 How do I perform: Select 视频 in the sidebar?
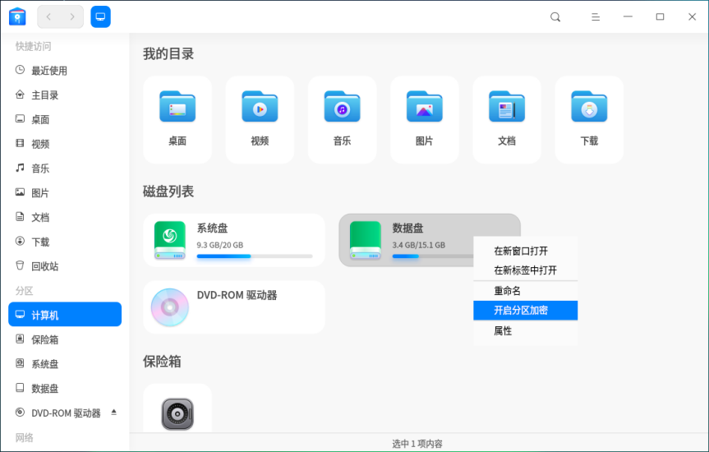coord(65,144)
